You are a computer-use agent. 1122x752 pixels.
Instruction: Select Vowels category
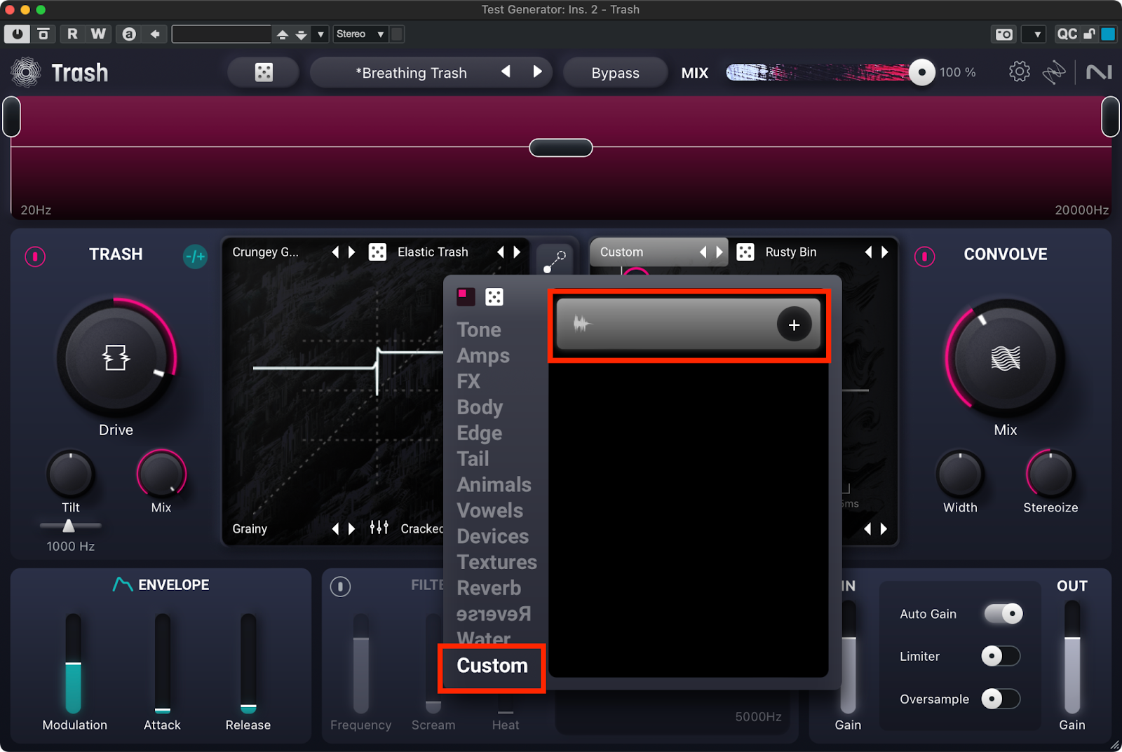pyautogui.click(x=489, y=510)
